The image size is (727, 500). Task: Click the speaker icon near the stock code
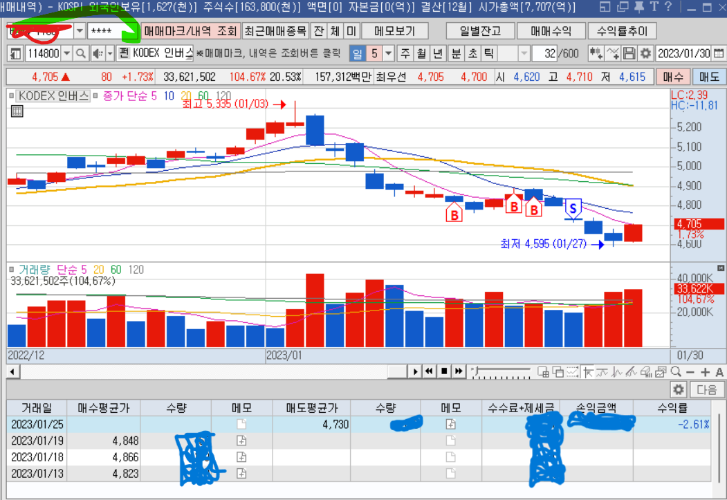coord(97,53)
